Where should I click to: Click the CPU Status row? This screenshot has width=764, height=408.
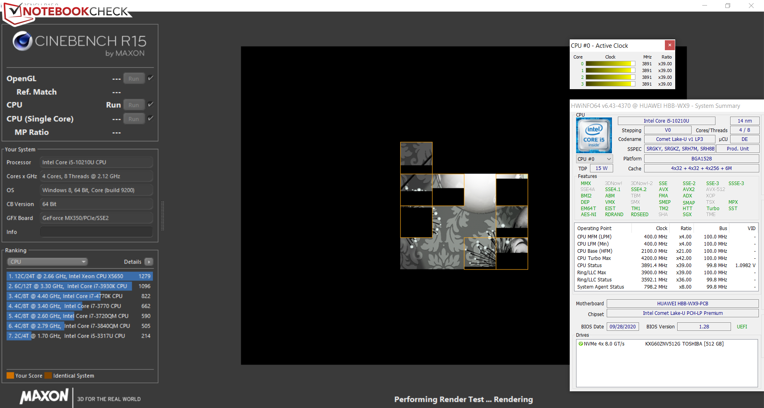[666, 265]
